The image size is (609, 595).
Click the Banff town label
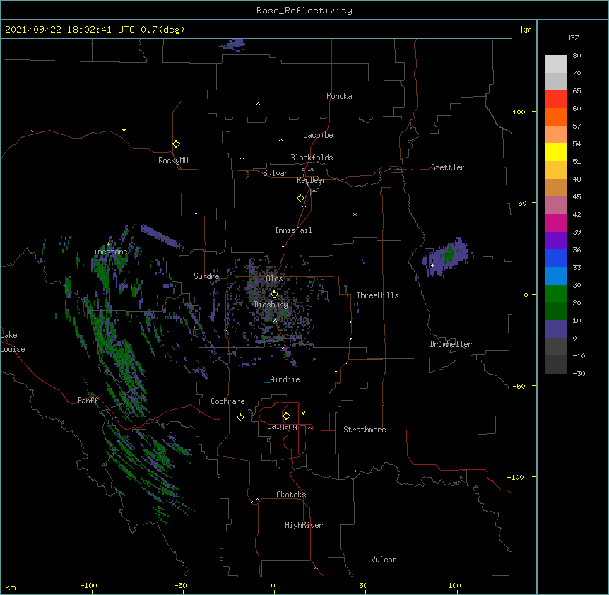88,401
